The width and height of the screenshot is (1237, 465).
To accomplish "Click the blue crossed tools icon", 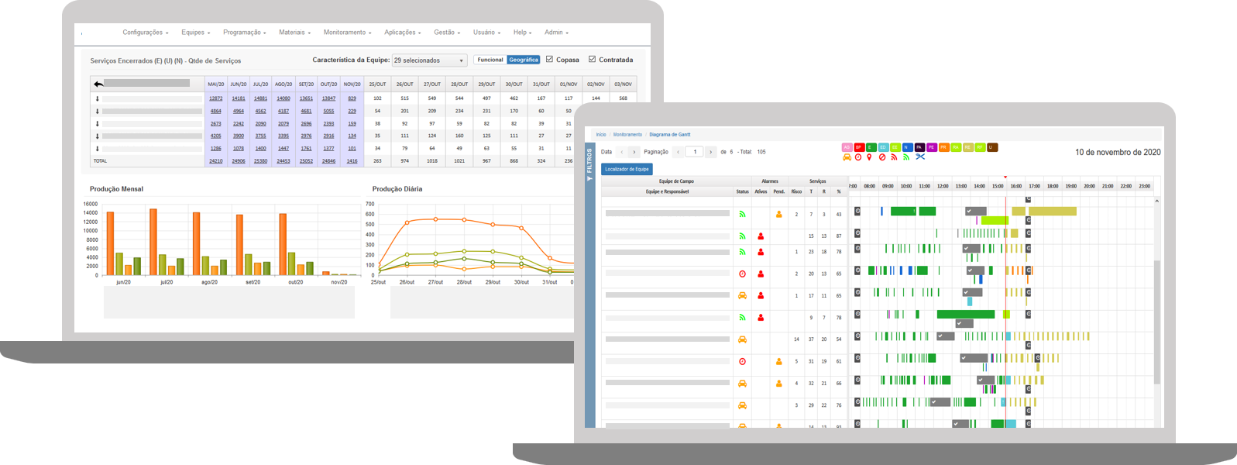I will click(x=920, y=157).
